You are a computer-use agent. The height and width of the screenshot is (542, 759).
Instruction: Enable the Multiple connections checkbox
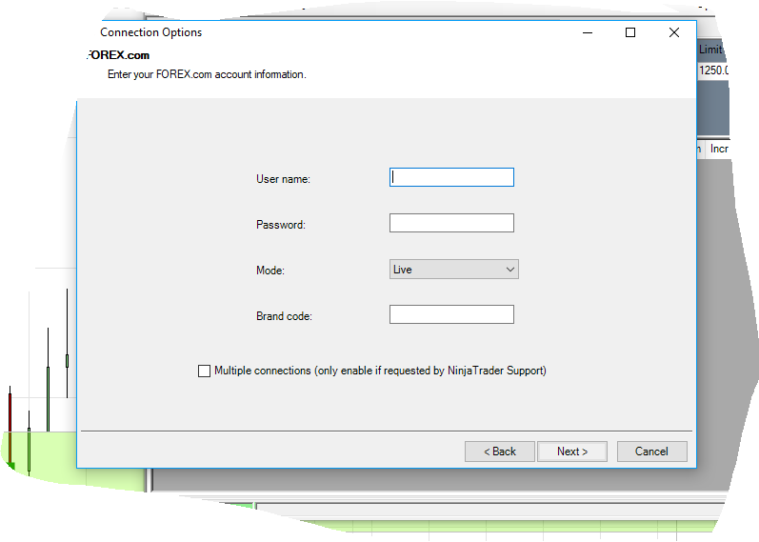(204, 371)
